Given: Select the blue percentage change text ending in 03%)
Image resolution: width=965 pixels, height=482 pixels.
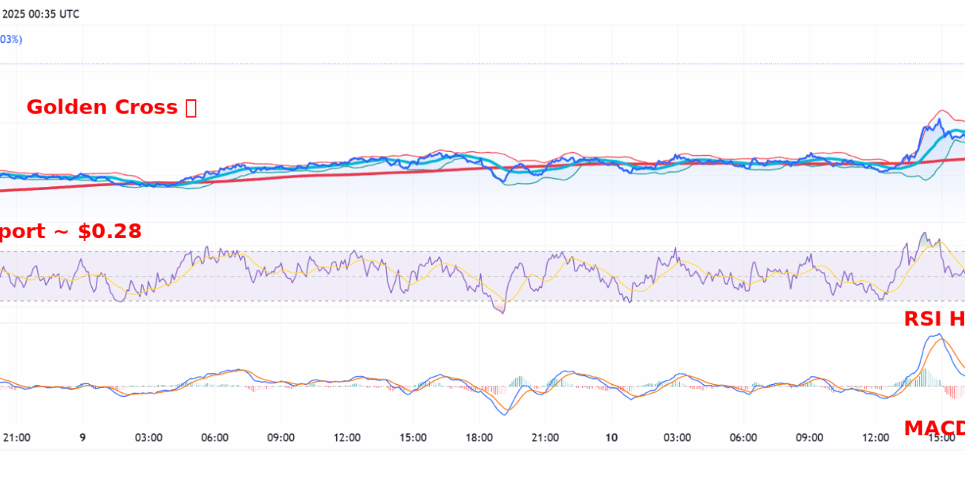Looking at the screenshot, I should [x=10, y=39].
